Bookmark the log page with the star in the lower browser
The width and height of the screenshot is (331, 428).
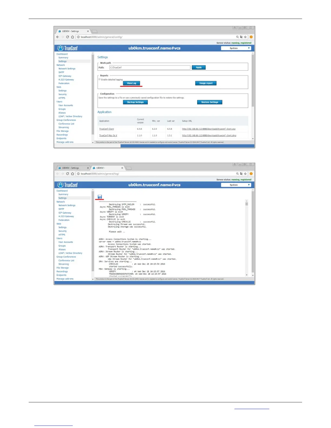tap(245, 174)
